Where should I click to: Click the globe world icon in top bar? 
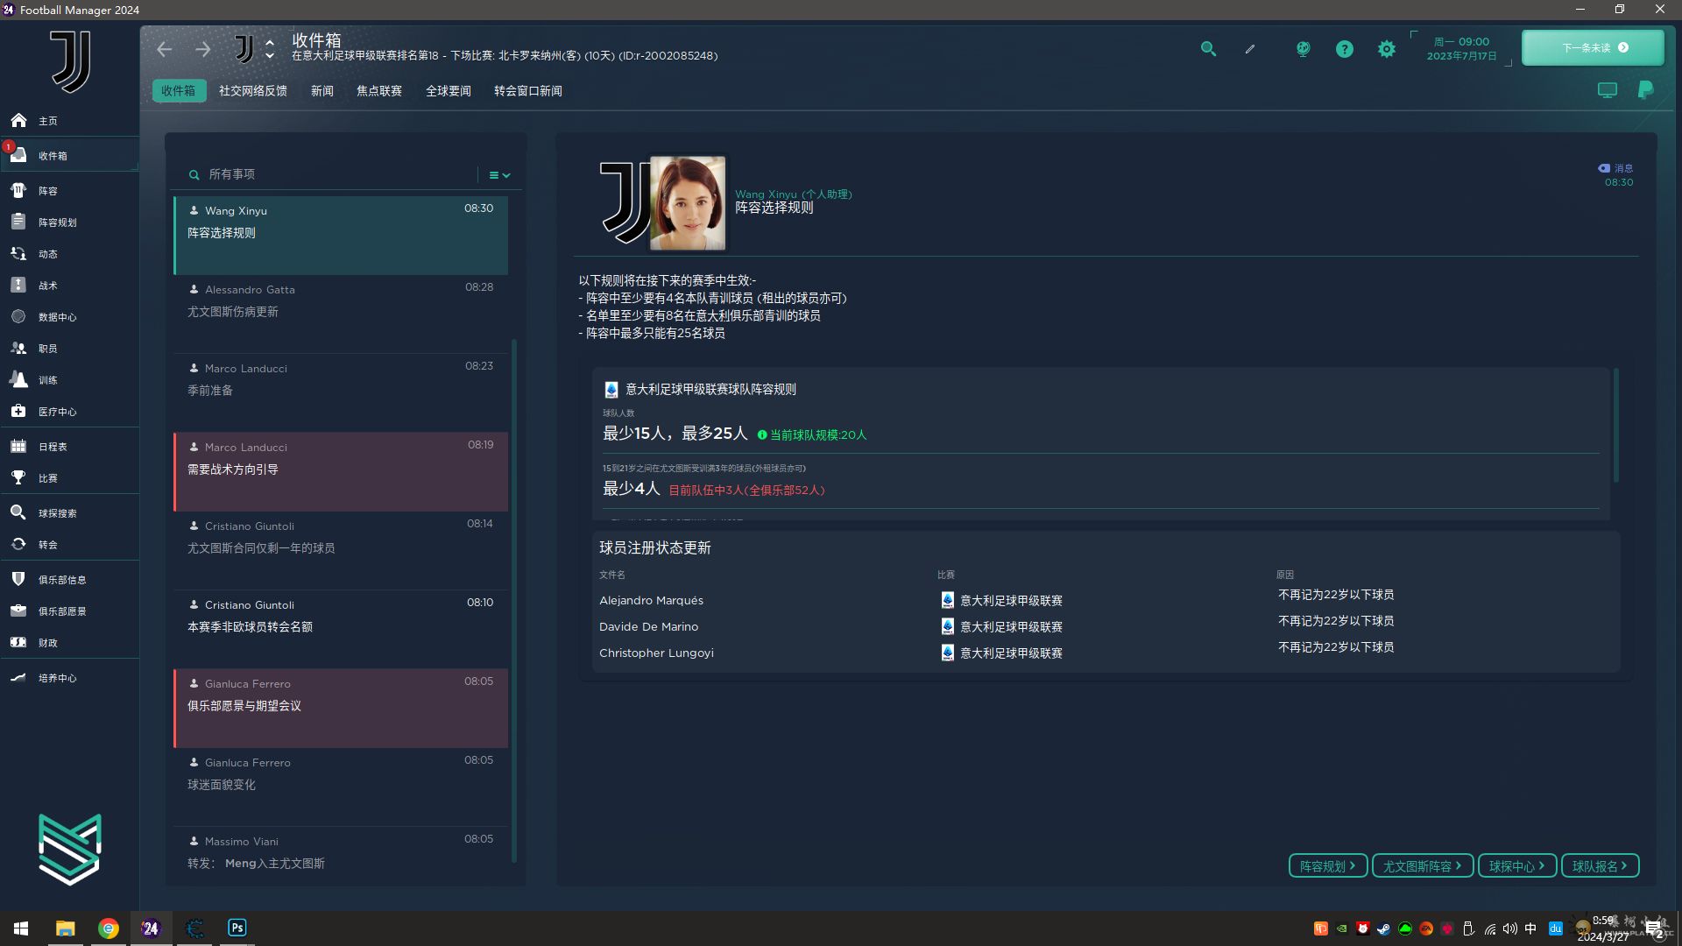point(1303,49)
